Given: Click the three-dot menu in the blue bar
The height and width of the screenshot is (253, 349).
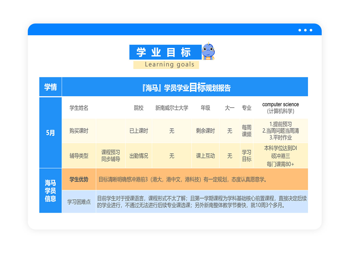Looking at the screenshot, I should 305,30.
